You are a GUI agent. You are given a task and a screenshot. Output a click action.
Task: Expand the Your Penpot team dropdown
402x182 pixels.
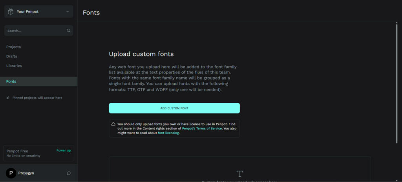[39, 11]
